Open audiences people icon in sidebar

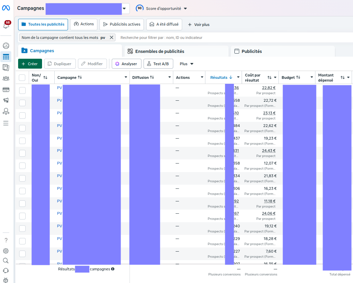[6, 79]
